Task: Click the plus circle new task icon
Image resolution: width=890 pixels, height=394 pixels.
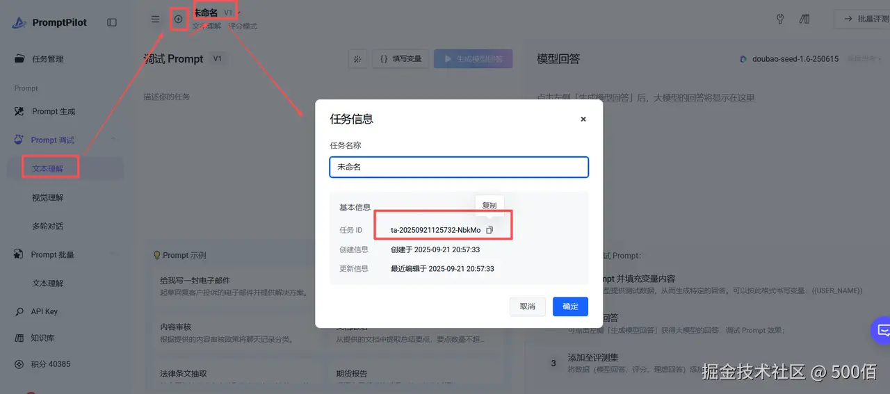Action: (178, 19)
